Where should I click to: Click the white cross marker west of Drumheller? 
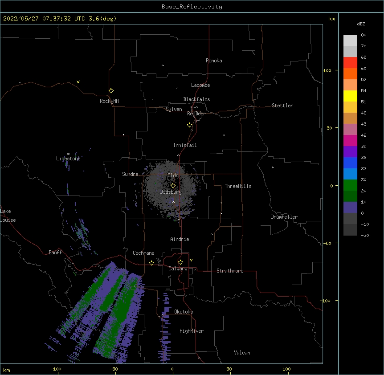point(273,167)
